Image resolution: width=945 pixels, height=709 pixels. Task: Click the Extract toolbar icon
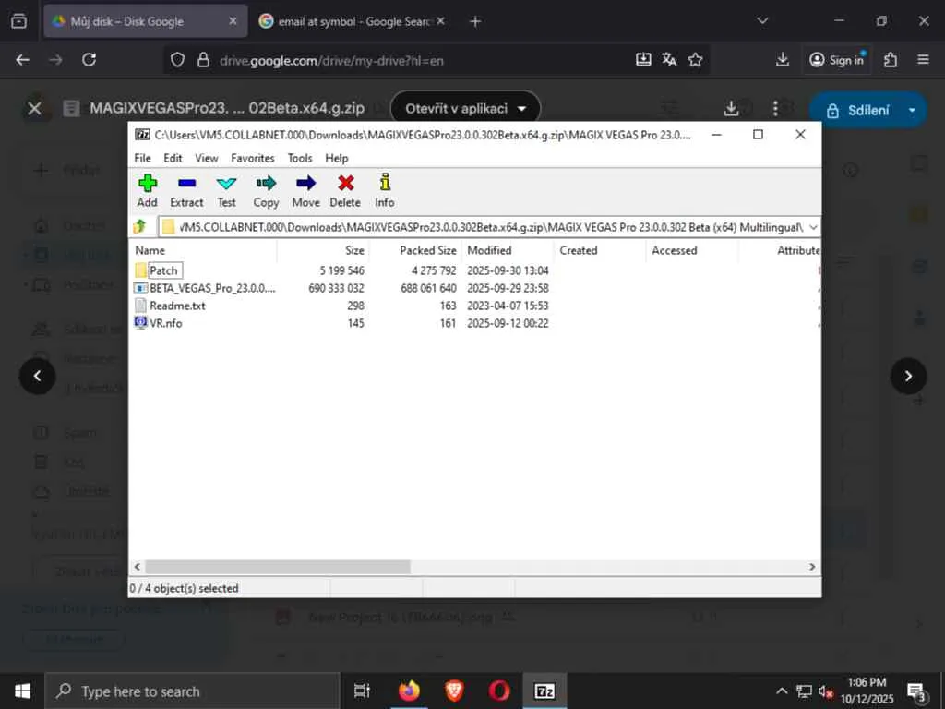[x=186, y=190]
